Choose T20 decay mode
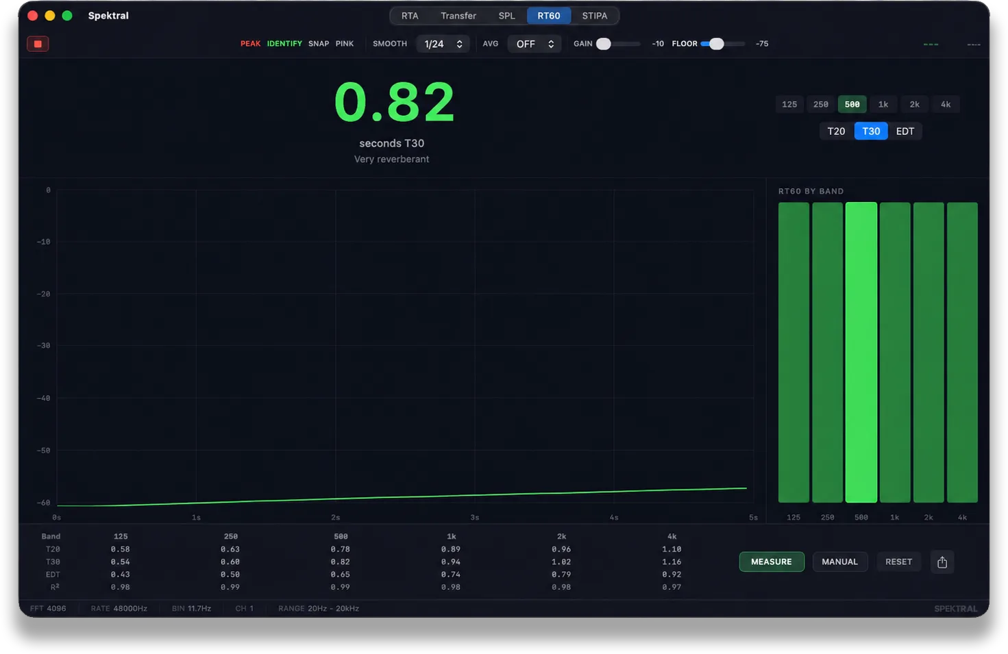The width and height of the screenshot is (1008, 654). [x=836, y=131]
